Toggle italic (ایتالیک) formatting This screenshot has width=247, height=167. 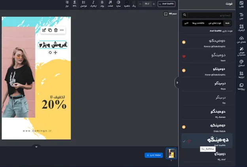point(93,4)
